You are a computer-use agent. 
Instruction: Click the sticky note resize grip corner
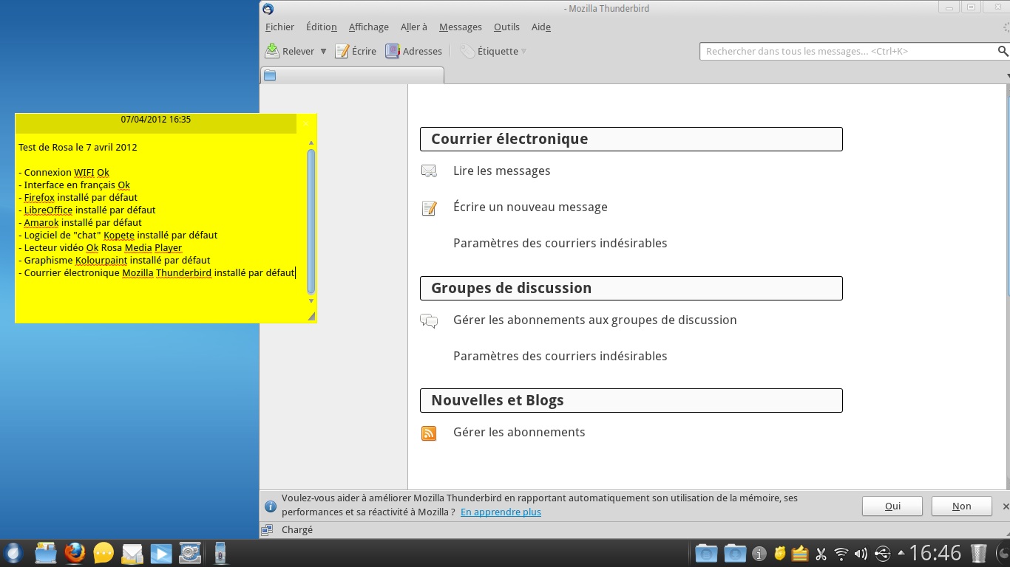(311, 316)
